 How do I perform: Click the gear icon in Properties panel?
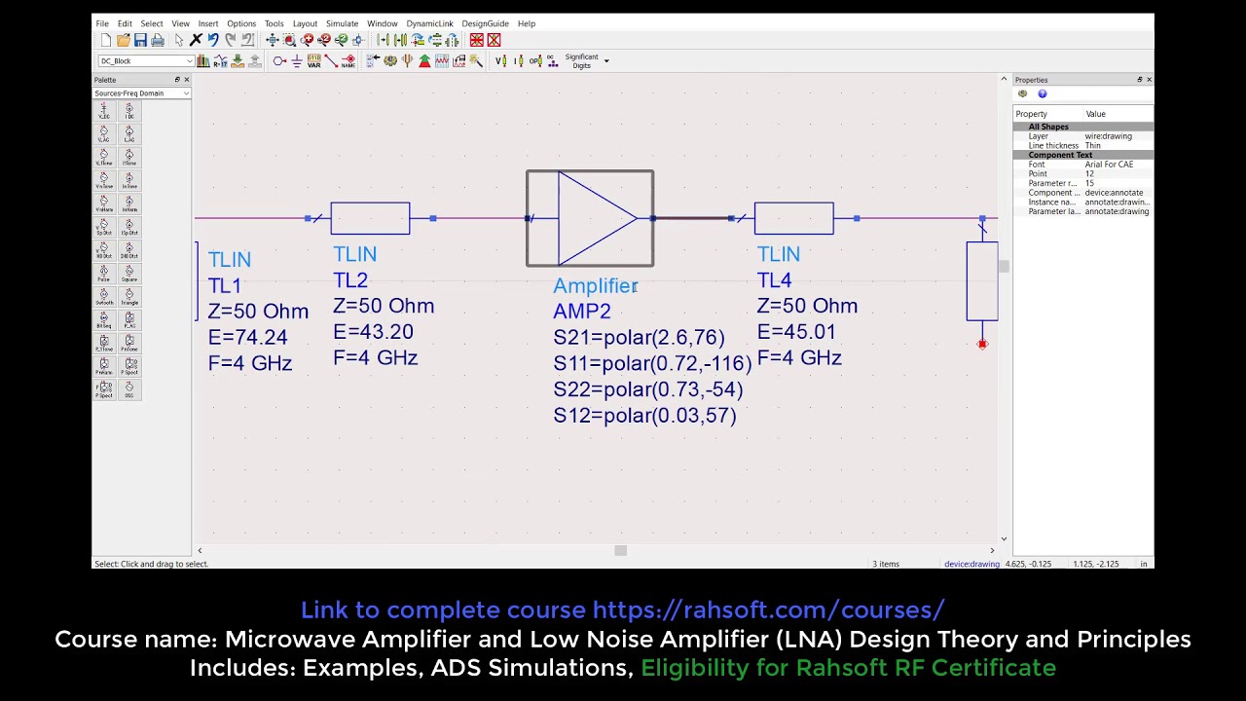1022,93
